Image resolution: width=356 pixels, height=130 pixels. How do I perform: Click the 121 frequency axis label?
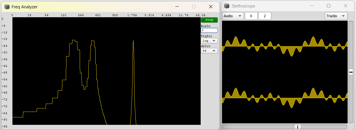(x=64, y=15)
